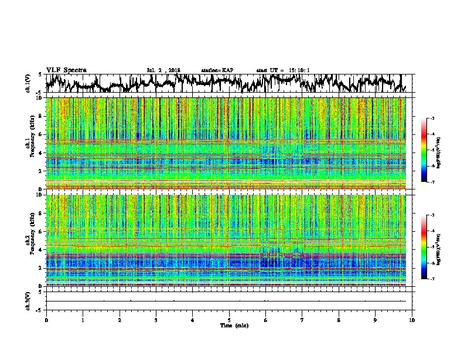The width and height of the screenshot is (464, 359).
Task: Click the log(PSD) label beside ch.2 colorbar
Action: 439,250
